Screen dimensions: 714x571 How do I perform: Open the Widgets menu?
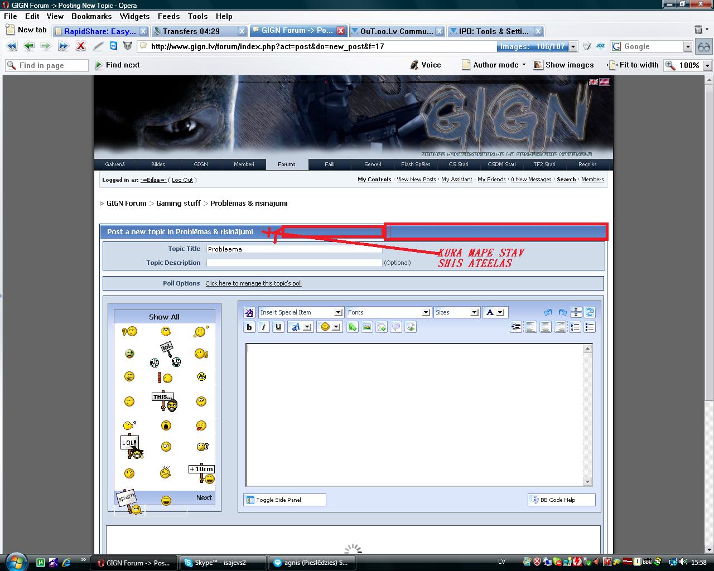point(134,16)
